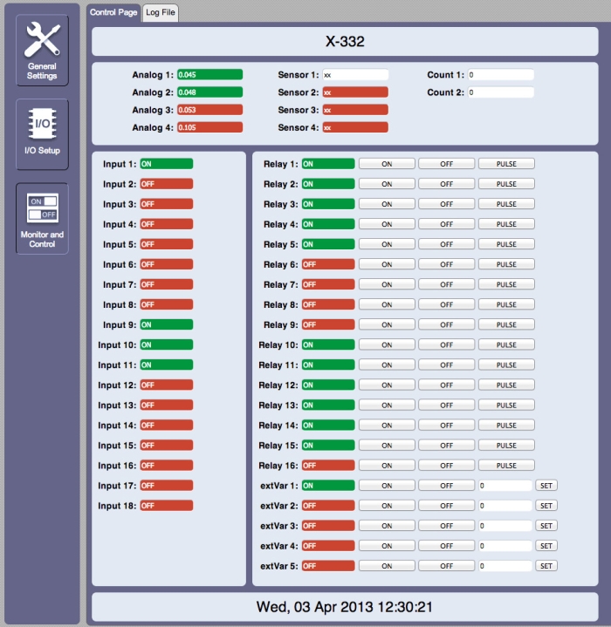Click the Sensor 1 value field
Screen dimensions: 611x627
tap(355, 75)
